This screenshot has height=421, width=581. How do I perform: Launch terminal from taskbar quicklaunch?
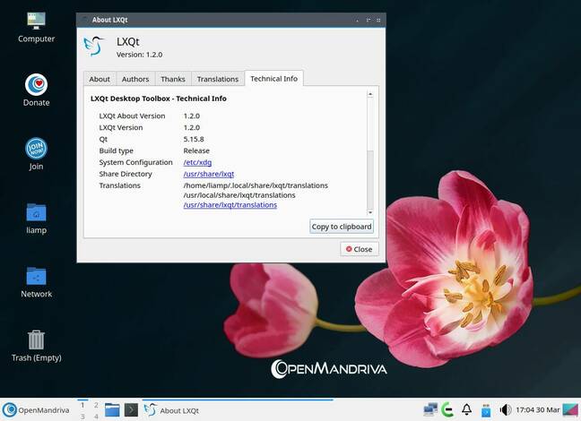[131, 410]
